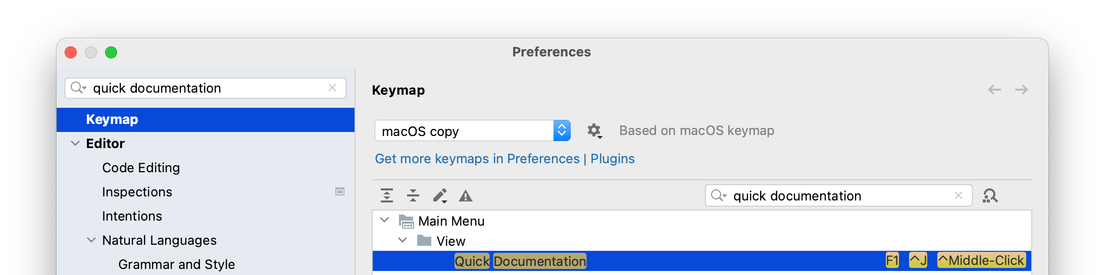This screenshot has width=1105, height=275.
Task: Click the Expand All toolbar icon
Action: [x=387, y=195]
